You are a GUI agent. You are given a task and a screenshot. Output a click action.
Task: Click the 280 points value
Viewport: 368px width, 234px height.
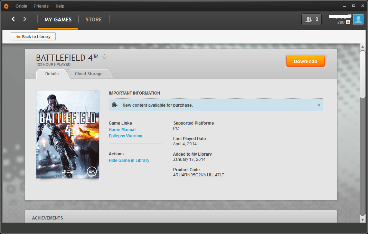[341, 22]
